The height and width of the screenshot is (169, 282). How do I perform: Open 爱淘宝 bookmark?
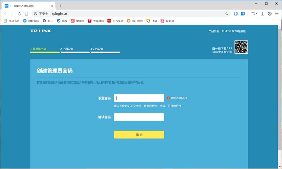coord(78,21)
